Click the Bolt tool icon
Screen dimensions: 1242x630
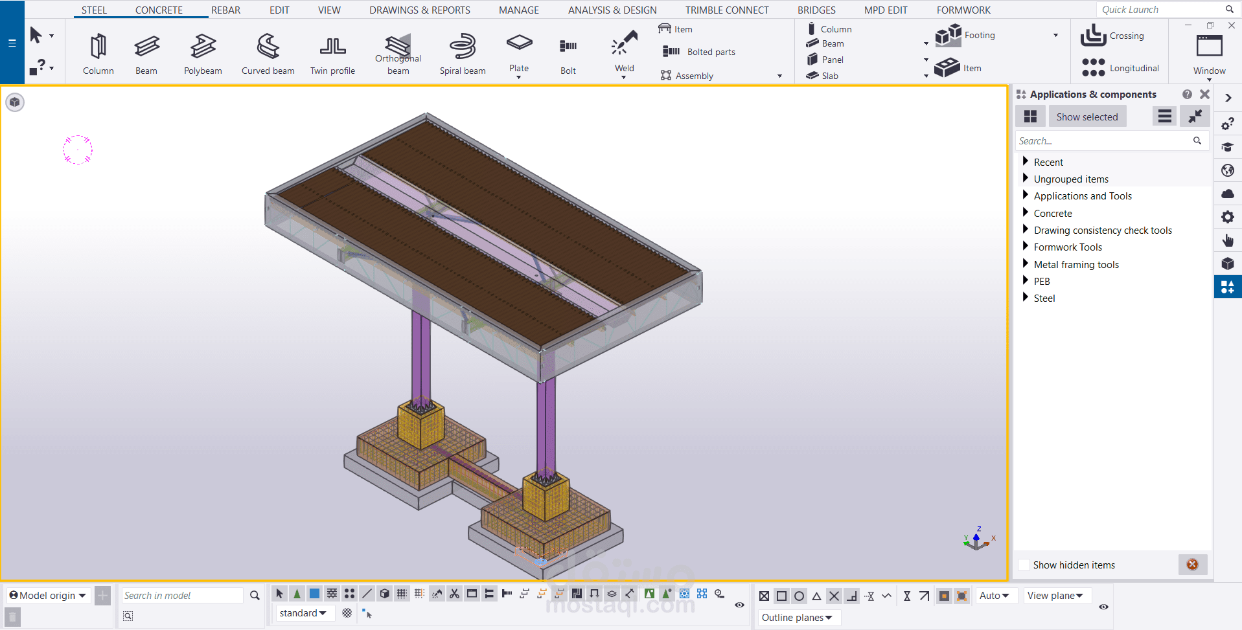(x=568, y=47)
